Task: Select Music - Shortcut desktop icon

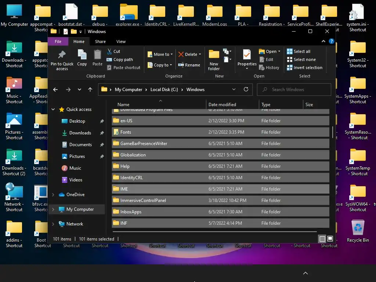Action: coord(14,90)
